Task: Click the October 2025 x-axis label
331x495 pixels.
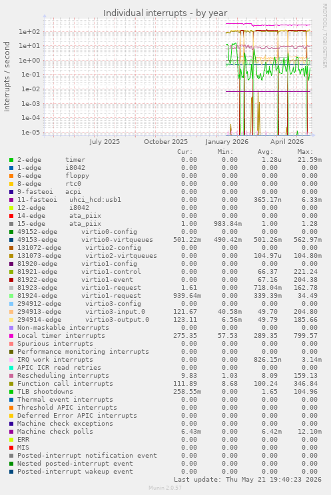Action: tap(166, 142)
